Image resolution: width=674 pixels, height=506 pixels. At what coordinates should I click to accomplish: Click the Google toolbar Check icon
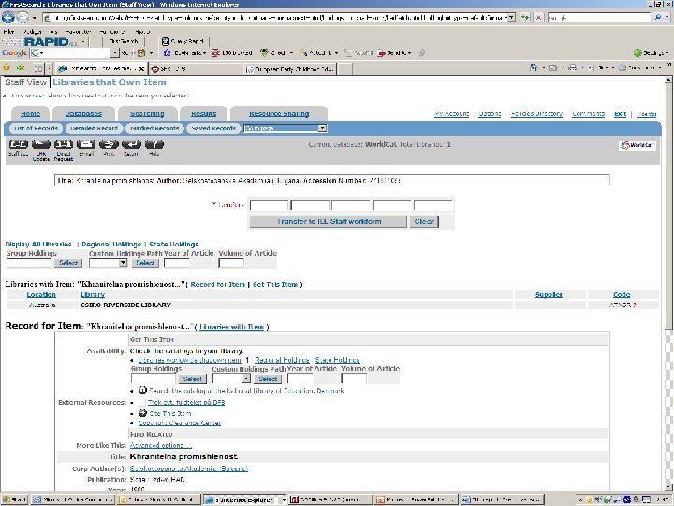(265, 52)
